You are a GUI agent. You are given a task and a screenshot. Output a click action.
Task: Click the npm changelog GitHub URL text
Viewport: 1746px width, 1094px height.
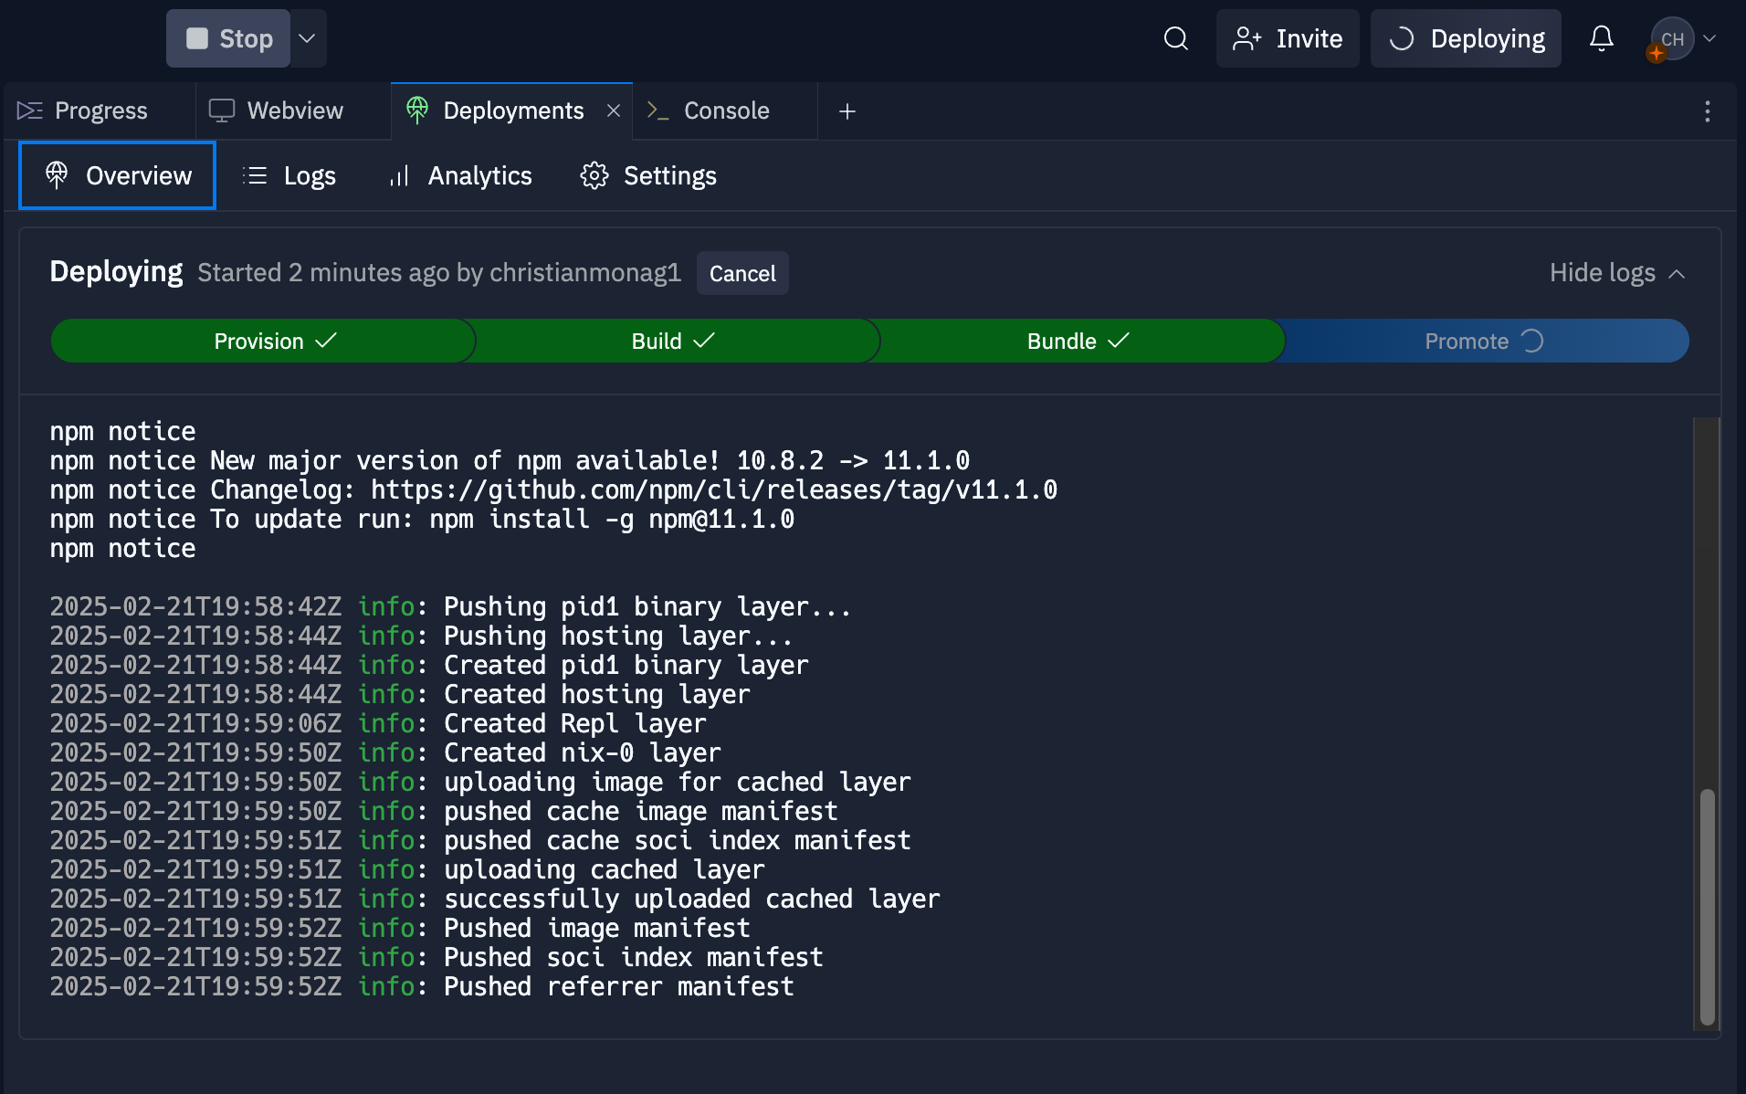pos(714,489)
